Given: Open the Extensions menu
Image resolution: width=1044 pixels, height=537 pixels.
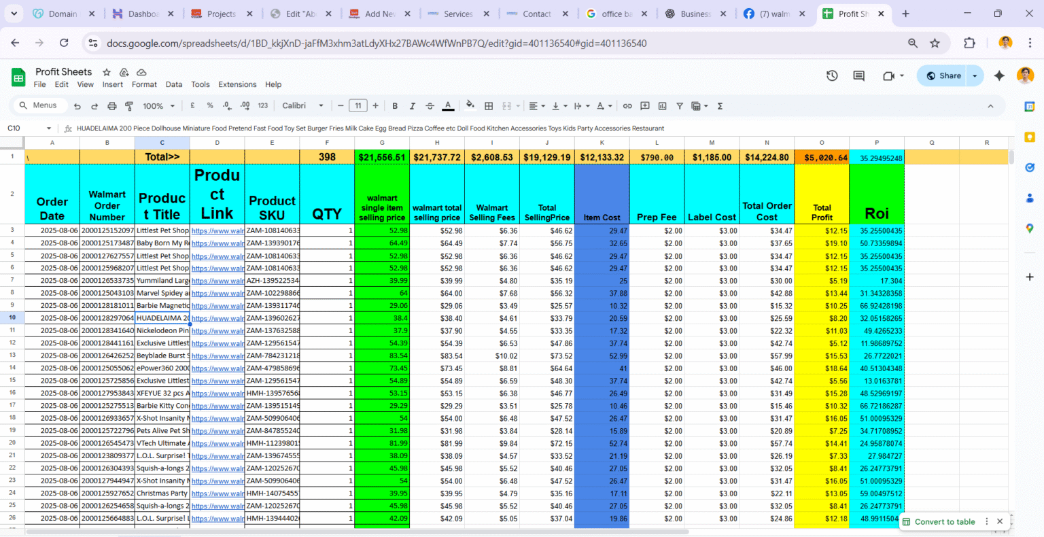Looking at the screenshot, I should tap(237, 84).
